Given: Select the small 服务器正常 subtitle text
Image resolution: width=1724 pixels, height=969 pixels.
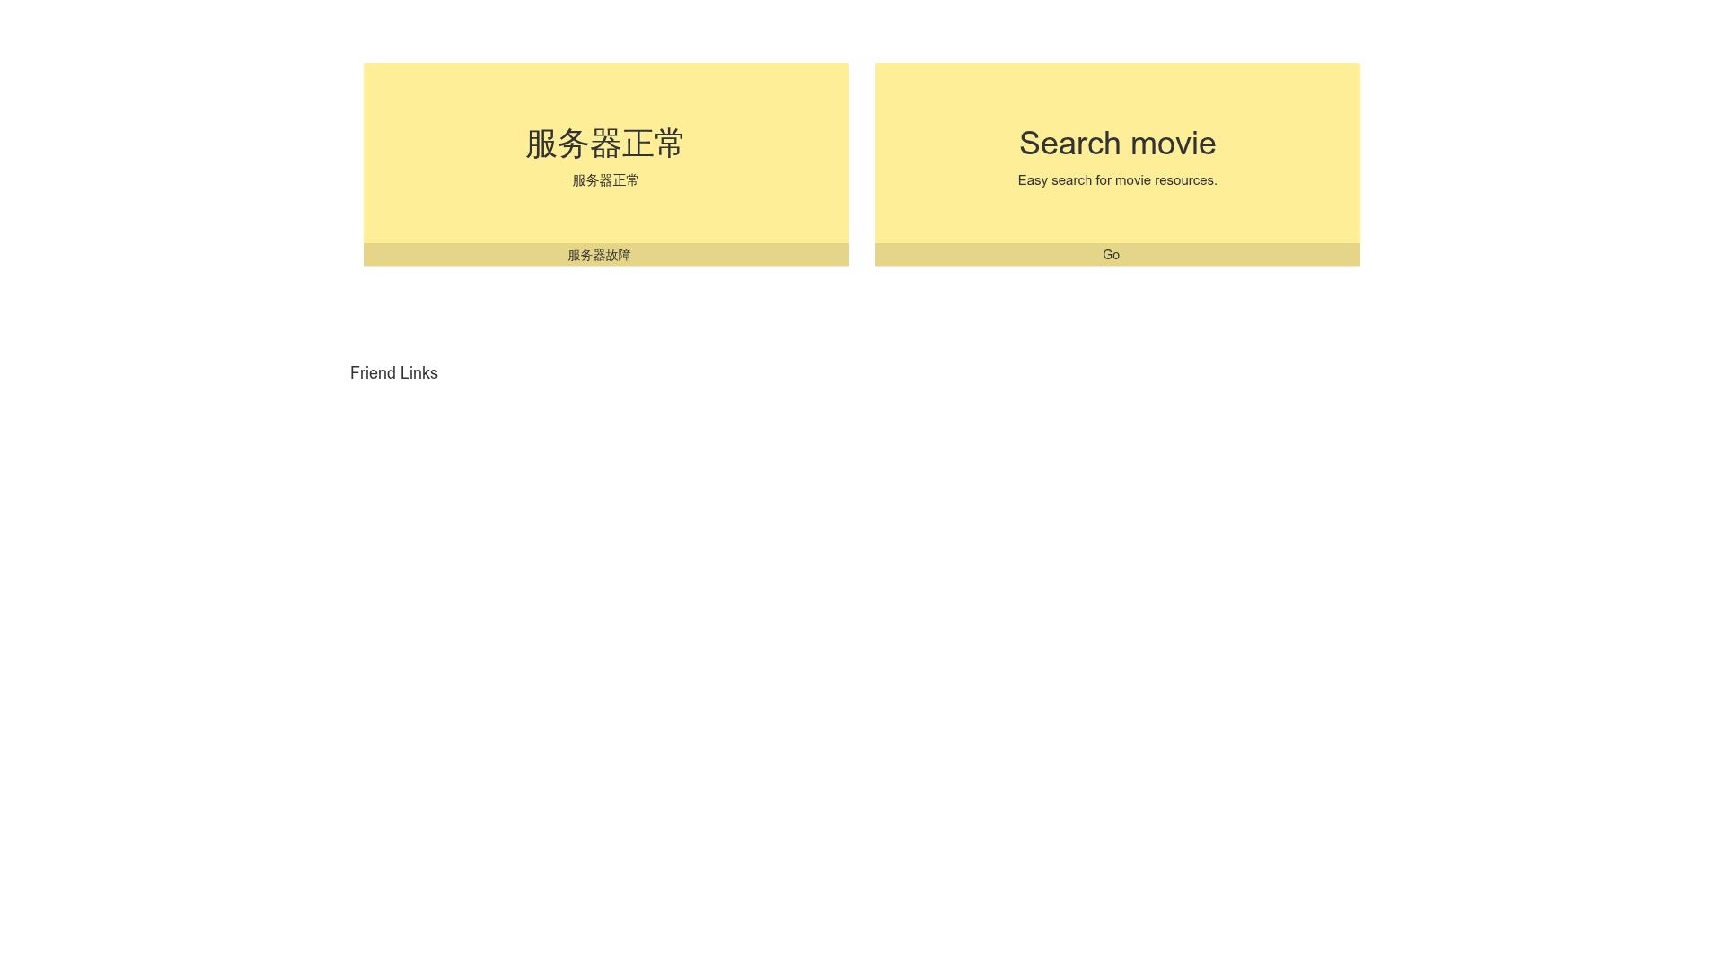Looking at the screenshot, I should [x=605, y=180].
